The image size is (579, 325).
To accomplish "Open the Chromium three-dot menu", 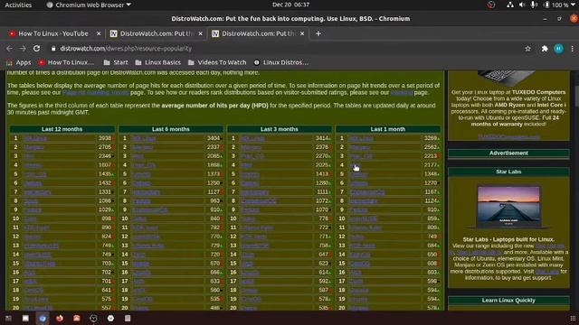I will click(x=573, y=49).
